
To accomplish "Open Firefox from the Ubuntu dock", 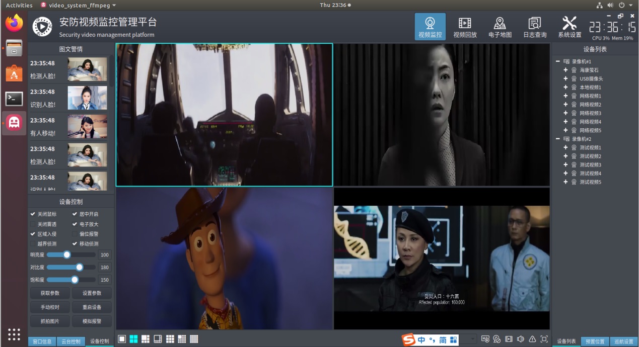I will (x=14, y=23).
